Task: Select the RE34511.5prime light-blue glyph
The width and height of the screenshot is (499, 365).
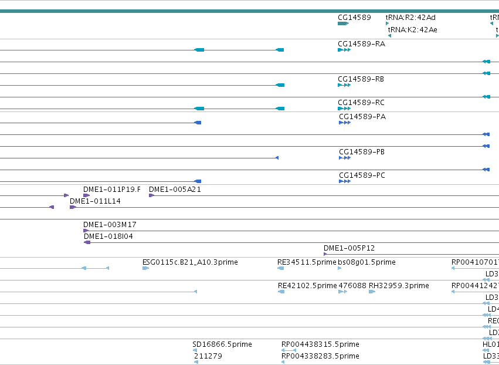Action: pyautogui.click(x=281, y=268)
